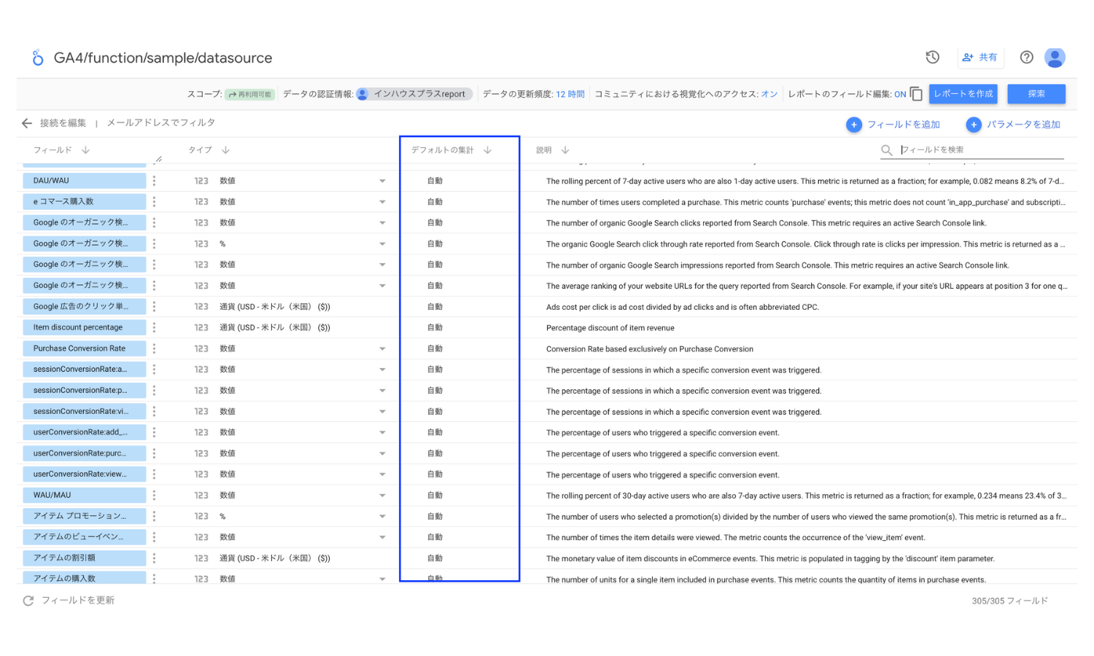The image size is (1094, 656).
Task: Expand type dropdown for WAU/MAU row
Action: pos(382,496)
